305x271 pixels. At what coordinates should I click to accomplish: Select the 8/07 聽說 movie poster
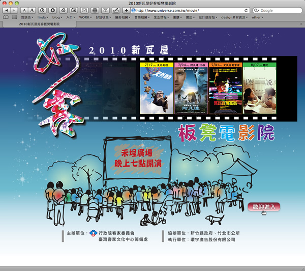260,88
